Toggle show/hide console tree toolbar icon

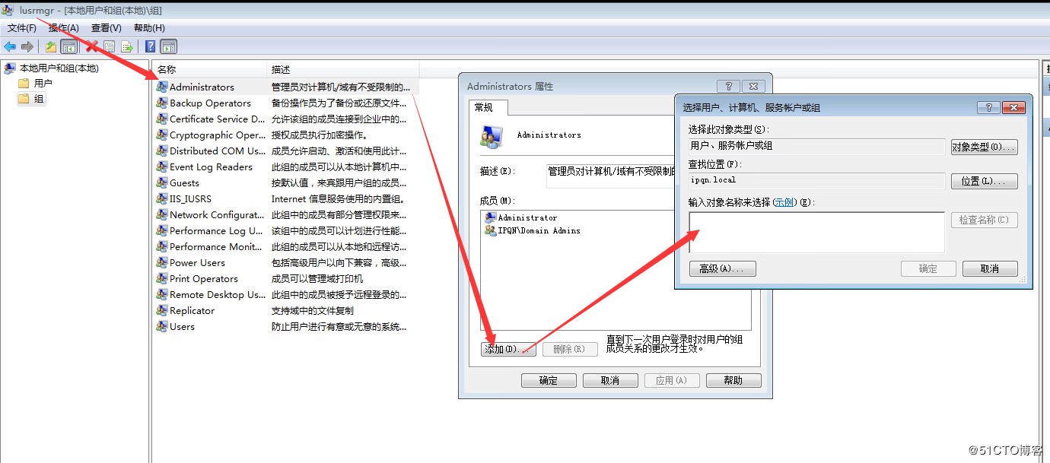pos(68,47)
